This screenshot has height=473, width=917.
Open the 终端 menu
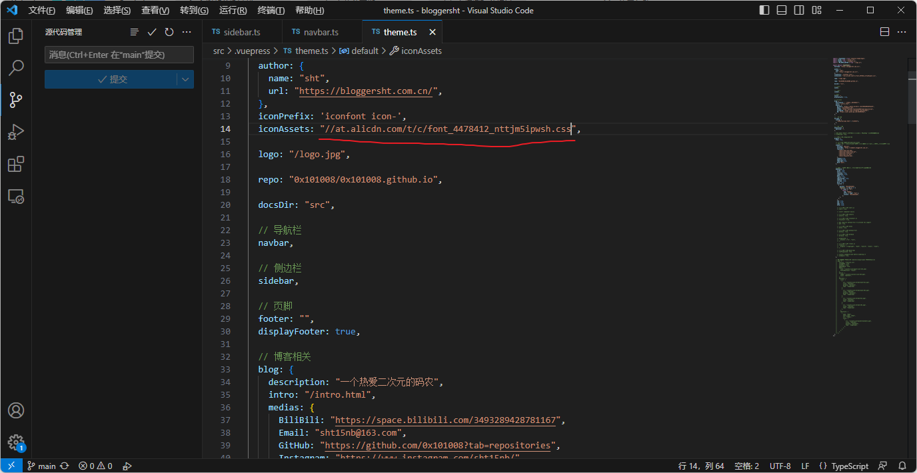click(271, 10)
